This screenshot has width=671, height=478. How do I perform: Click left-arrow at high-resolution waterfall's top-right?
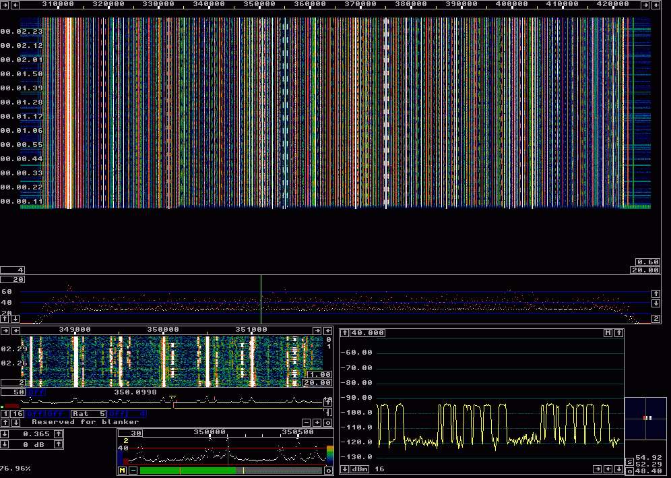[x=328, y=330]
